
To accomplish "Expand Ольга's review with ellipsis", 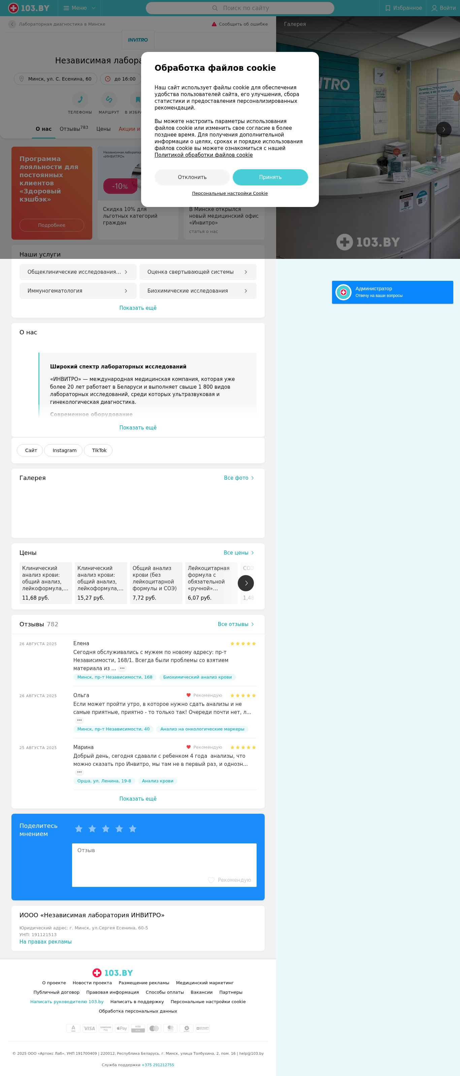I will pos(79,720).
